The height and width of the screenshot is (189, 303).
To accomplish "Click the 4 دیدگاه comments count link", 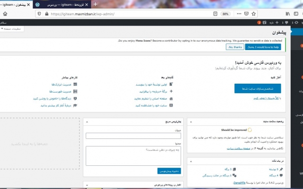I will point(274,175).
